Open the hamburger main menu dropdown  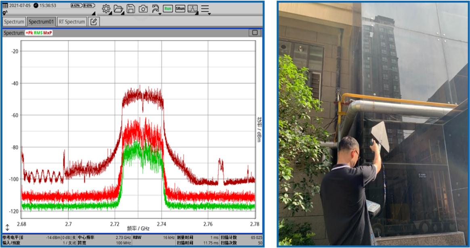pyautogui.click(x=206, y=9)
